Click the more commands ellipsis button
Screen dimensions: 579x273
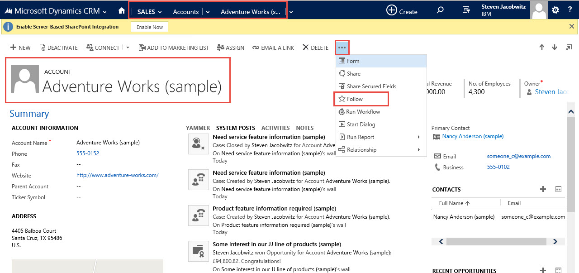point(342,48)
